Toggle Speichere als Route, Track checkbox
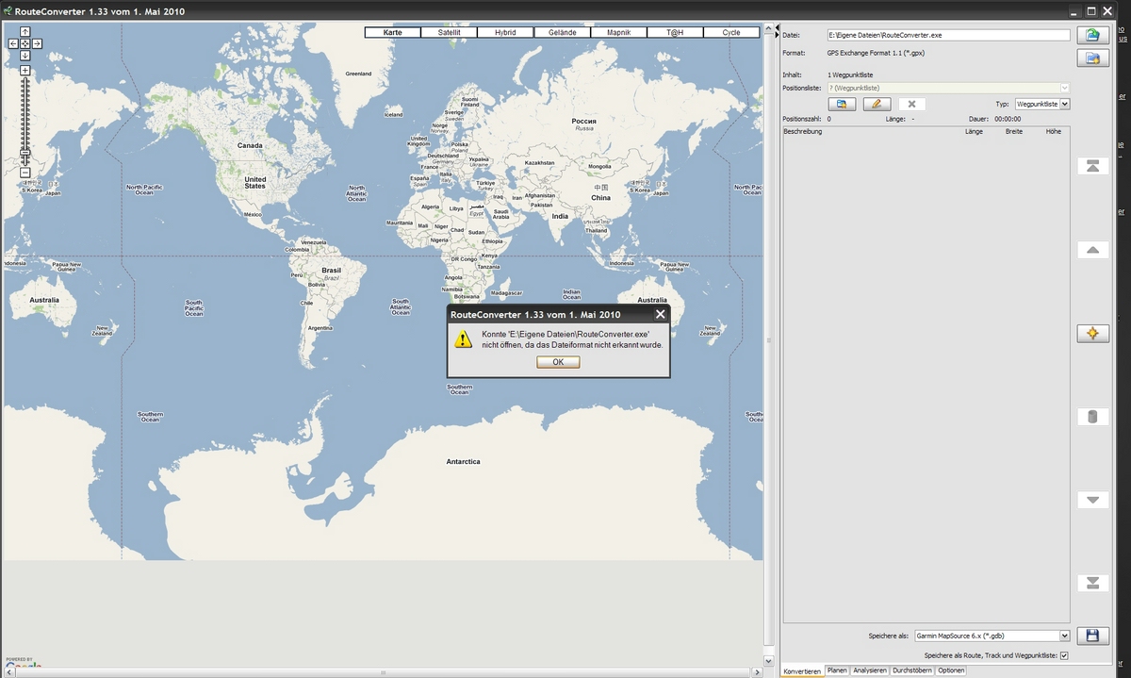Image resolution: width=1131 pixels, height=678 pixels. click(x=1065, y=655)
